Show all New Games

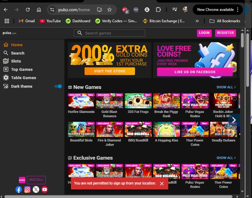tap(226, 87)
